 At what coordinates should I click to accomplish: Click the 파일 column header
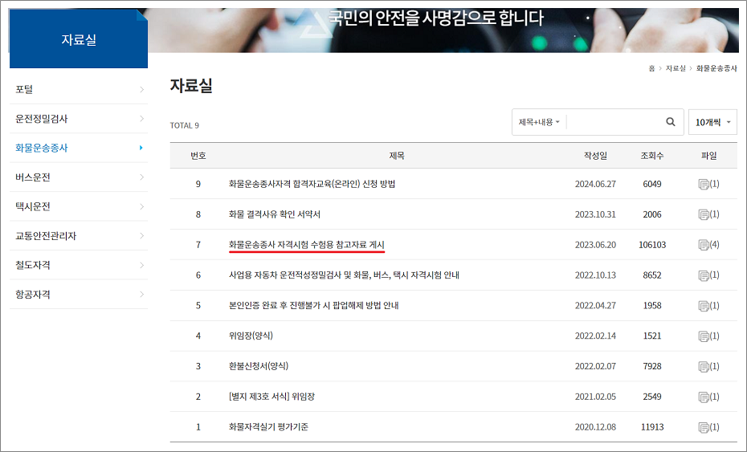coord(709,156)
